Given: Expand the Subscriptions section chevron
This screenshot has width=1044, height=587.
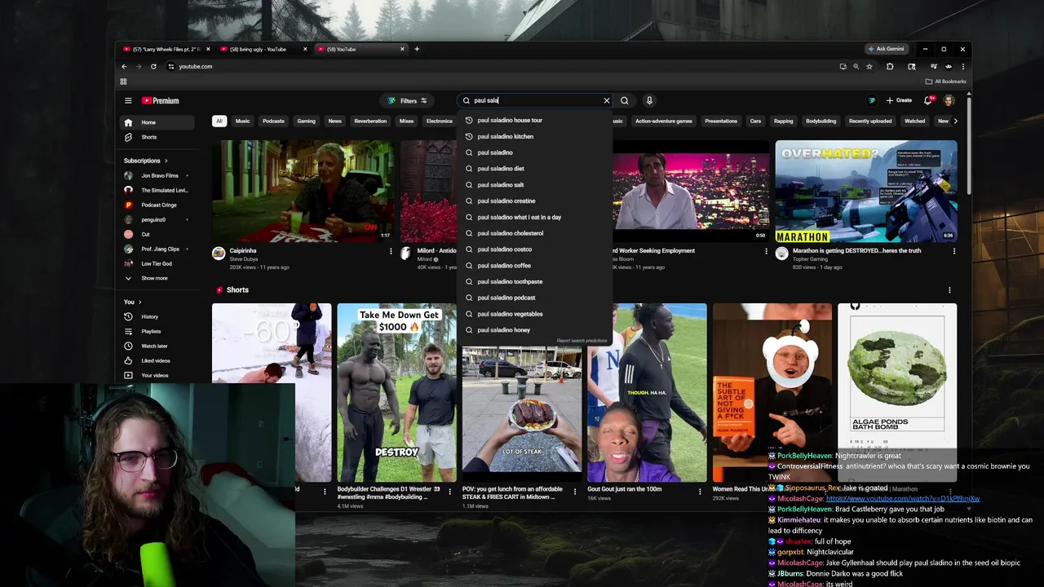Looking at the screenshot, I should point(166,161).
